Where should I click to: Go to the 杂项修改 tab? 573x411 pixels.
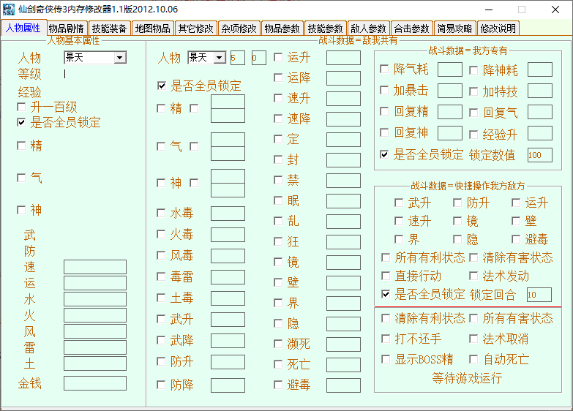[239, 28]
